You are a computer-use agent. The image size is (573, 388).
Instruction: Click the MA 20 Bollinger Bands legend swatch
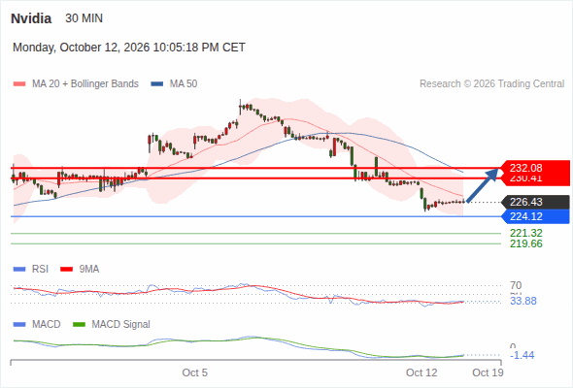(19, 84)
